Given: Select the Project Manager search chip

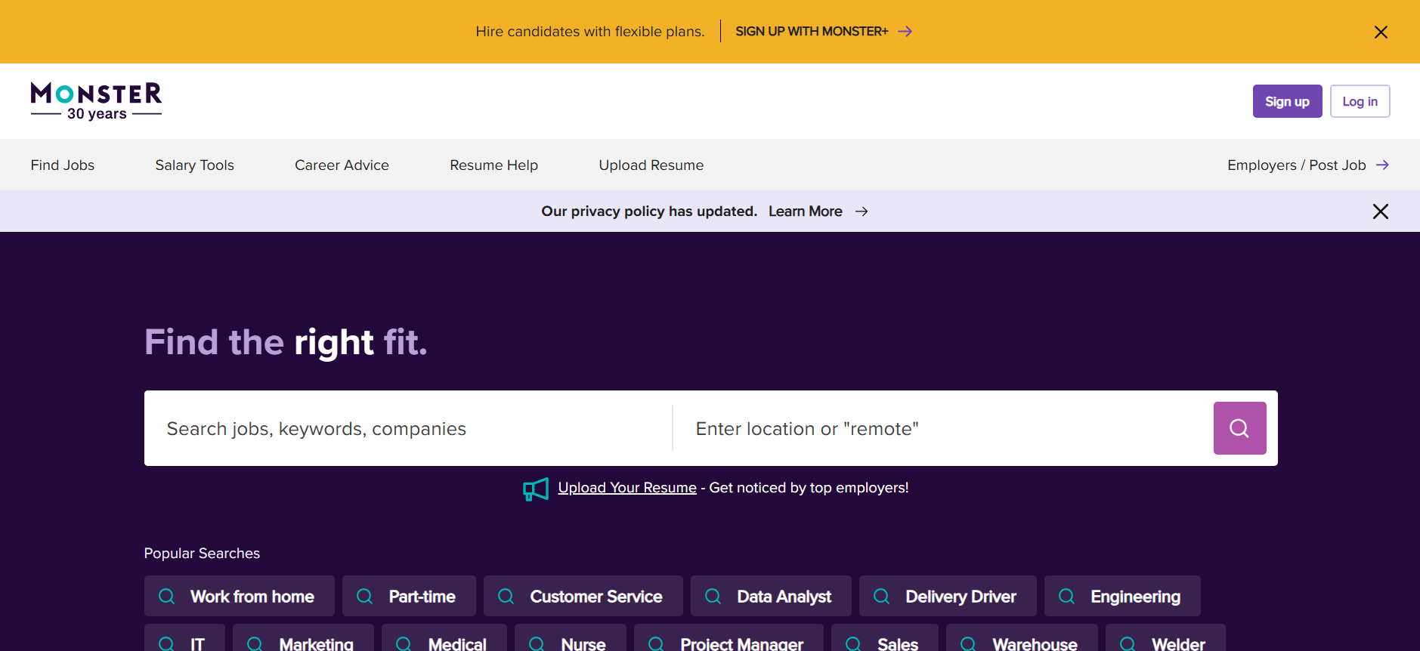Looking at the screenshot, I should tap(729, 638).
